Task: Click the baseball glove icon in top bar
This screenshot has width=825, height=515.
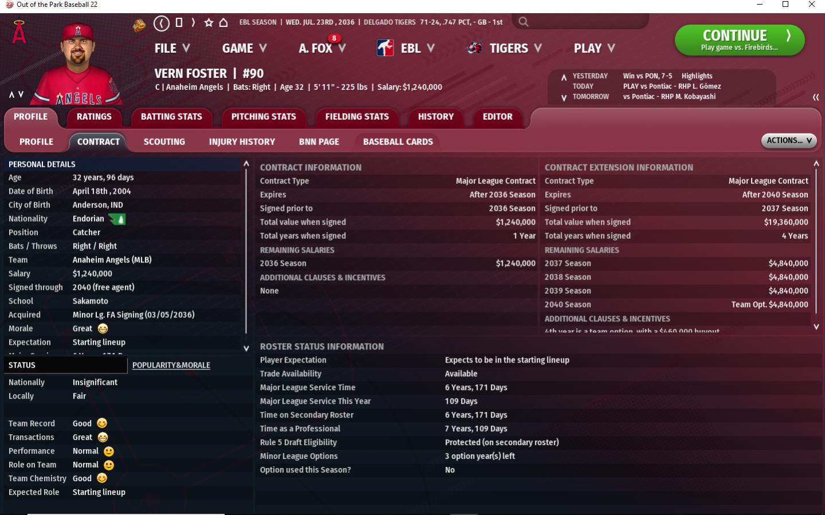Action: [139, 25]
